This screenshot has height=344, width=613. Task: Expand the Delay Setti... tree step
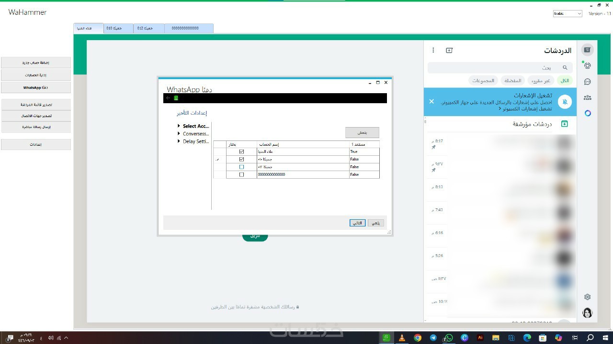pos(179,141)
